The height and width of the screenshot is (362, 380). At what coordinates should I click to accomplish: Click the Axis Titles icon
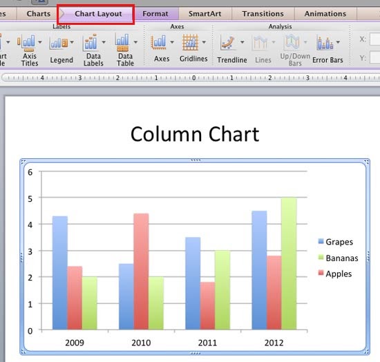[x=26, y=43]
